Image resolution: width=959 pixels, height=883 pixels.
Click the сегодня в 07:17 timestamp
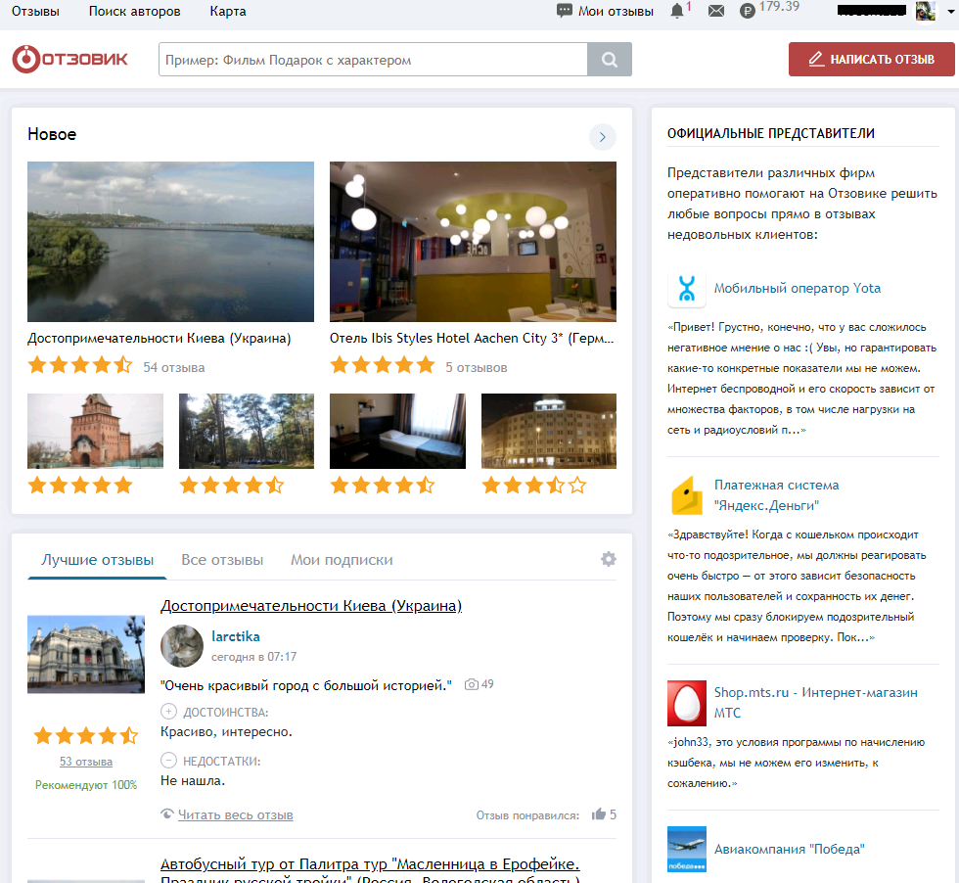[253, 657]
